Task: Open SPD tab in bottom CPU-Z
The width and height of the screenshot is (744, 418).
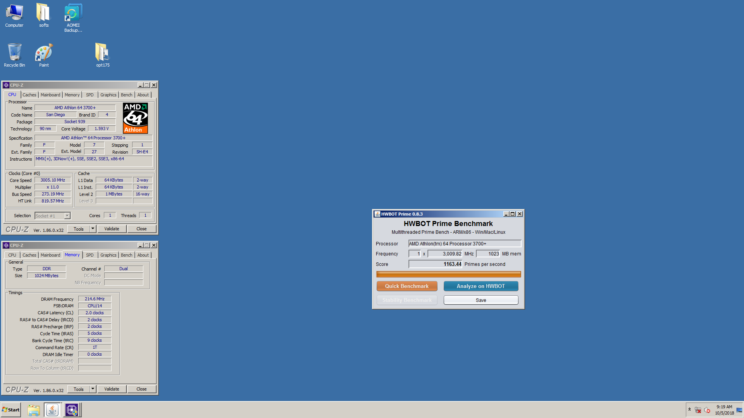Action: tap(90, 255)
